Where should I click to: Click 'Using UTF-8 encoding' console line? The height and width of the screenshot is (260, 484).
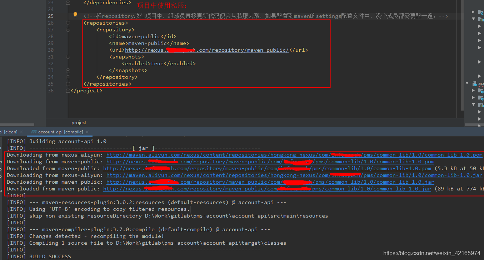pos(98,209)
